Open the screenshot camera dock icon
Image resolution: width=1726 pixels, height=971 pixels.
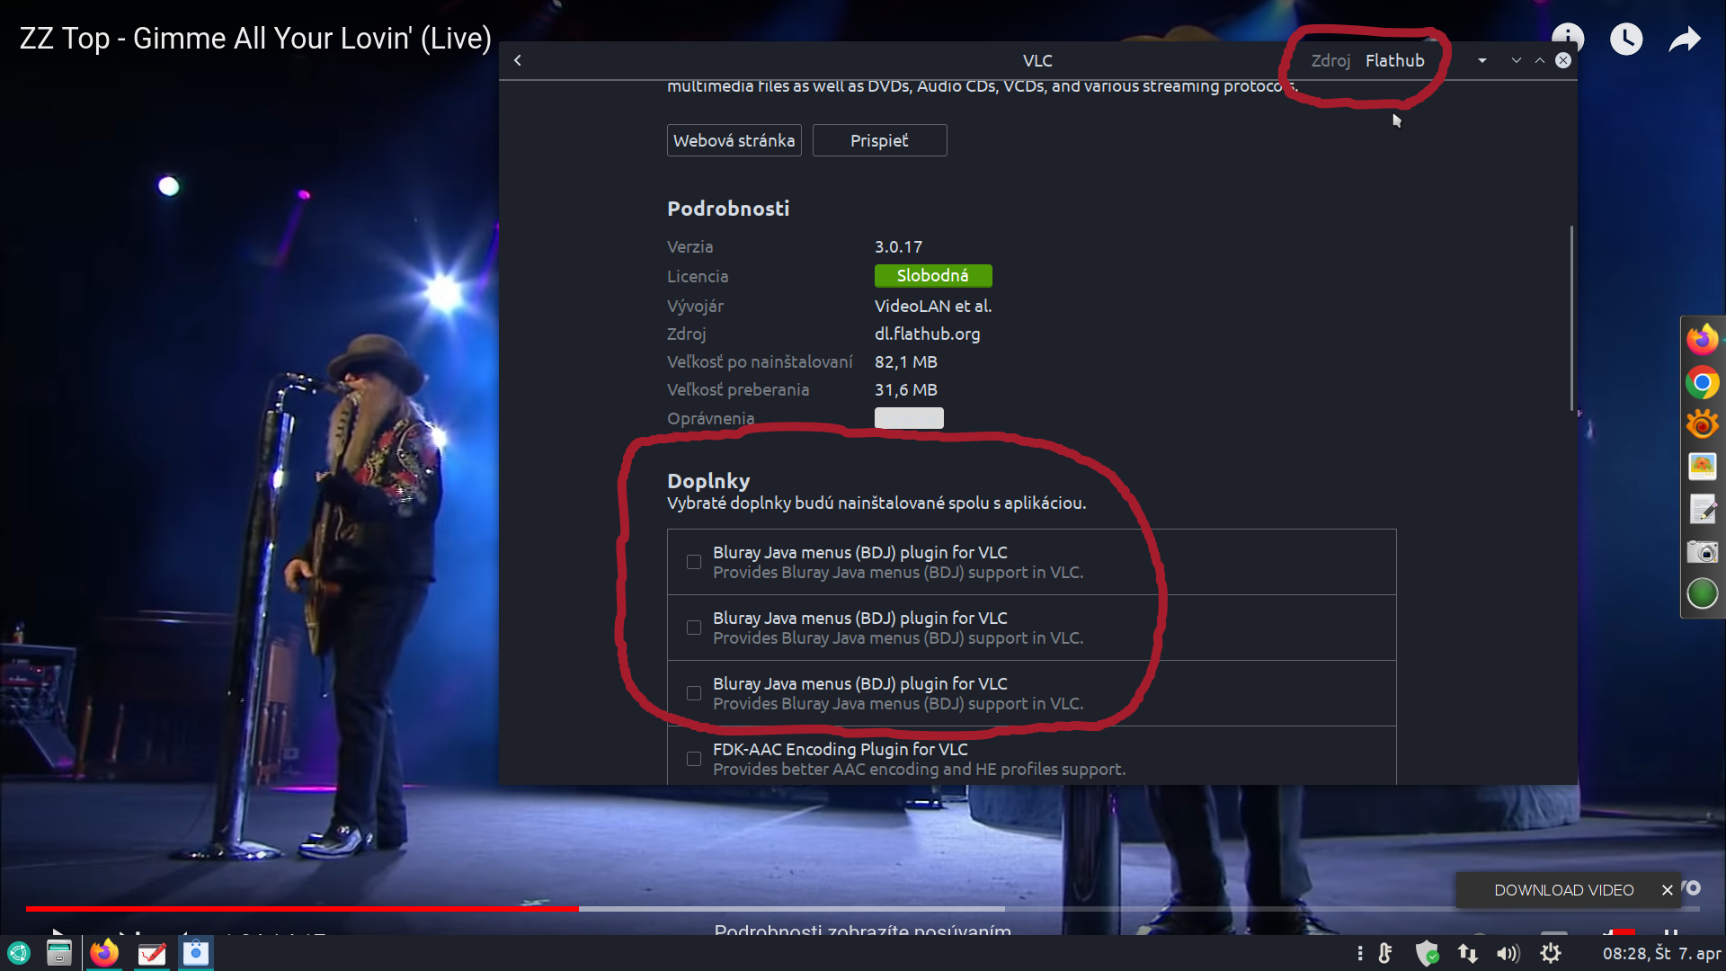1702,551
